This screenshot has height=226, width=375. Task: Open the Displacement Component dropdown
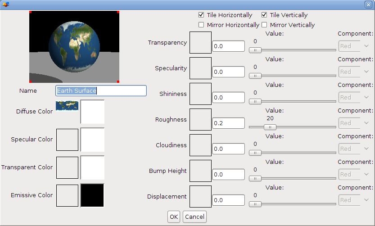tap(355, 200)
